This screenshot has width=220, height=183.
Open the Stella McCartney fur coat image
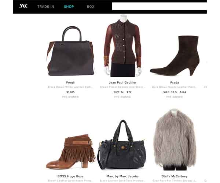click(175, 139)
